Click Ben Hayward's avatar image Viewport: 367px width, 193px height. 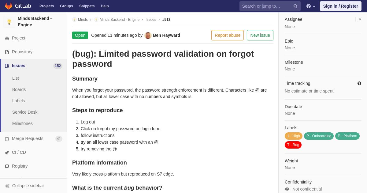[148, 35]
